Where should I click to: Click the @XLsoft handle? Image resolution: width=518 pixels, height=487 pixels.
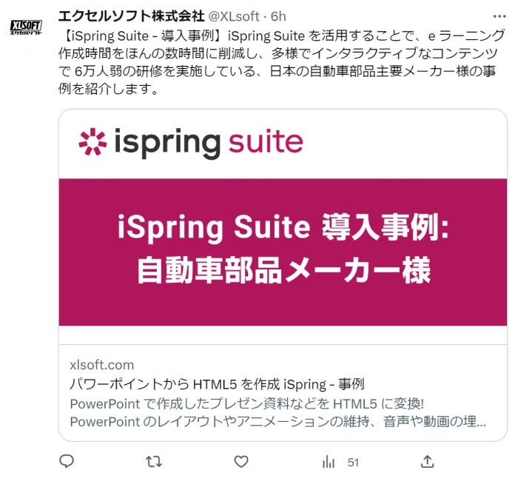pos(234,16)
